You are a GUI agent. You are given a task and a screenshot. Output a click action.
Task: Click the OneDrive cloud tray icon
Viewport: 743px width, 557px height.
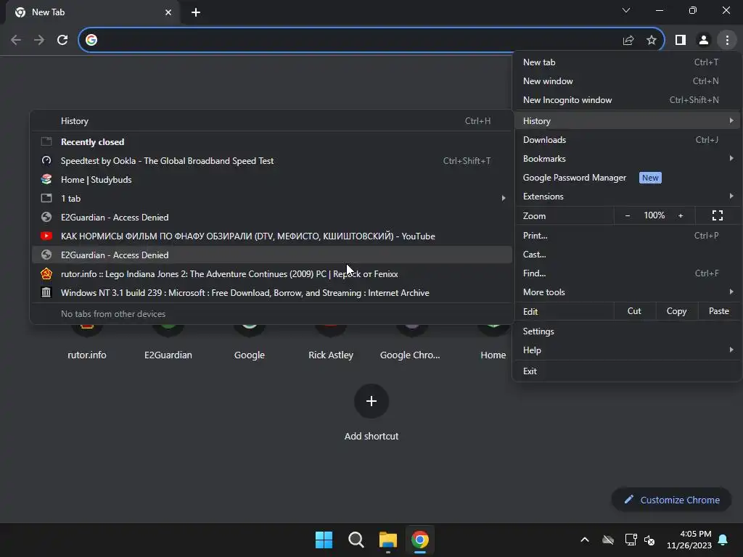pos(608,540)
